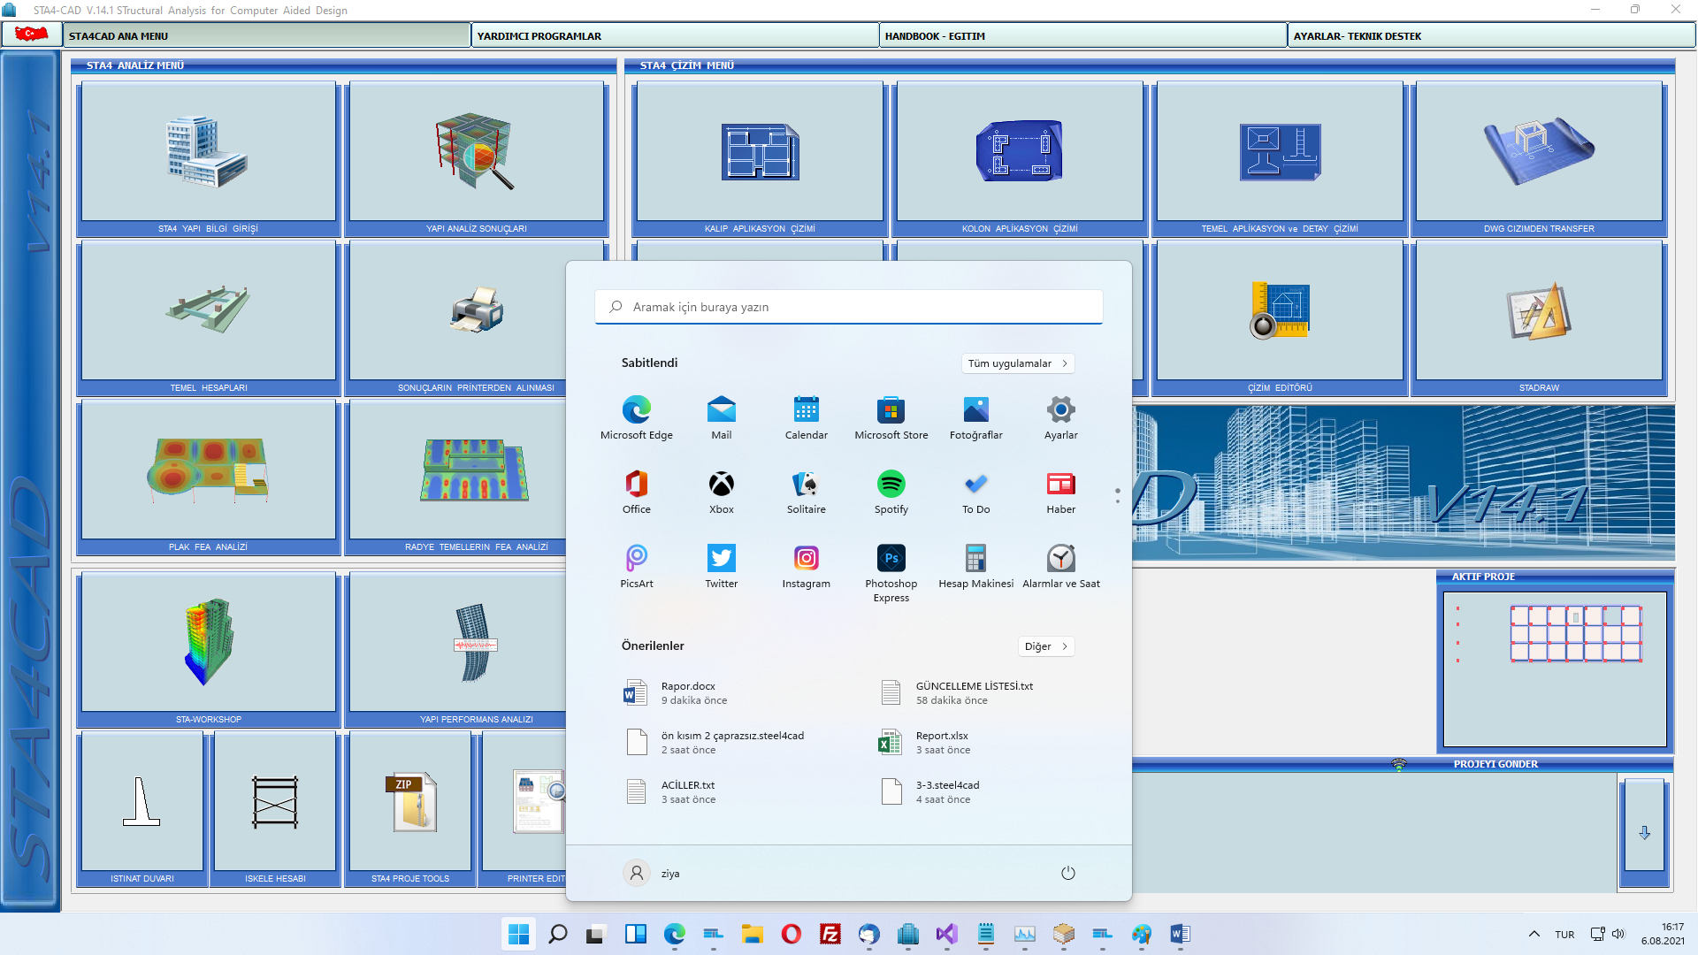Image resolution: width=1698 pixels, height=955 pixels.
Task: Launch STADRAW icon
Action: (x=1539, y=310)
